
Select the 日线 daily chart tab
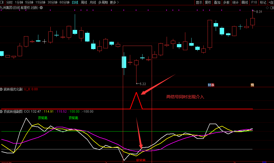tap(75, 2)
